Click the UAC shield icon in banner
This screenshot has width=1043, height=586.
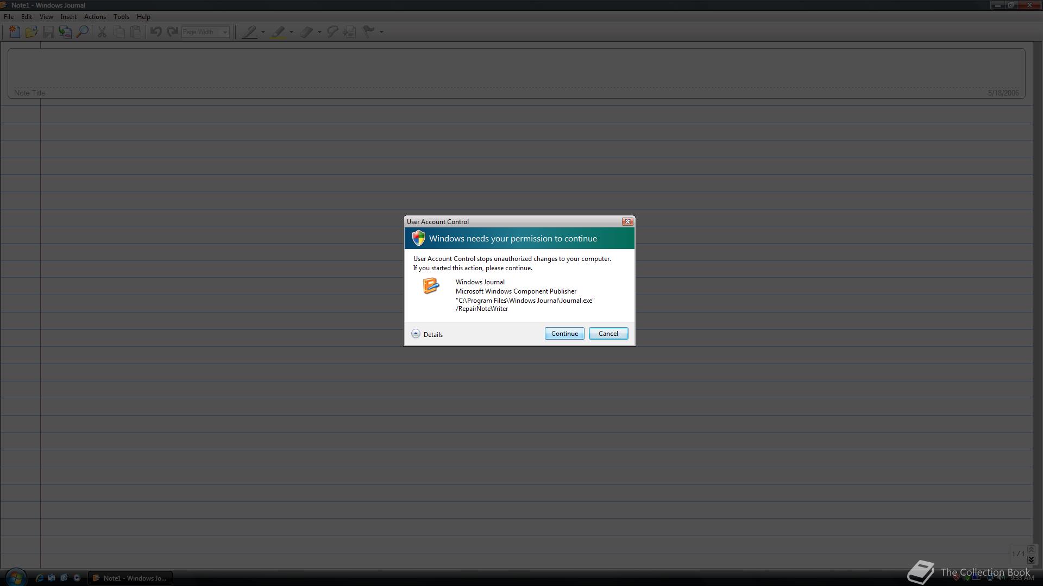(418, 238)
